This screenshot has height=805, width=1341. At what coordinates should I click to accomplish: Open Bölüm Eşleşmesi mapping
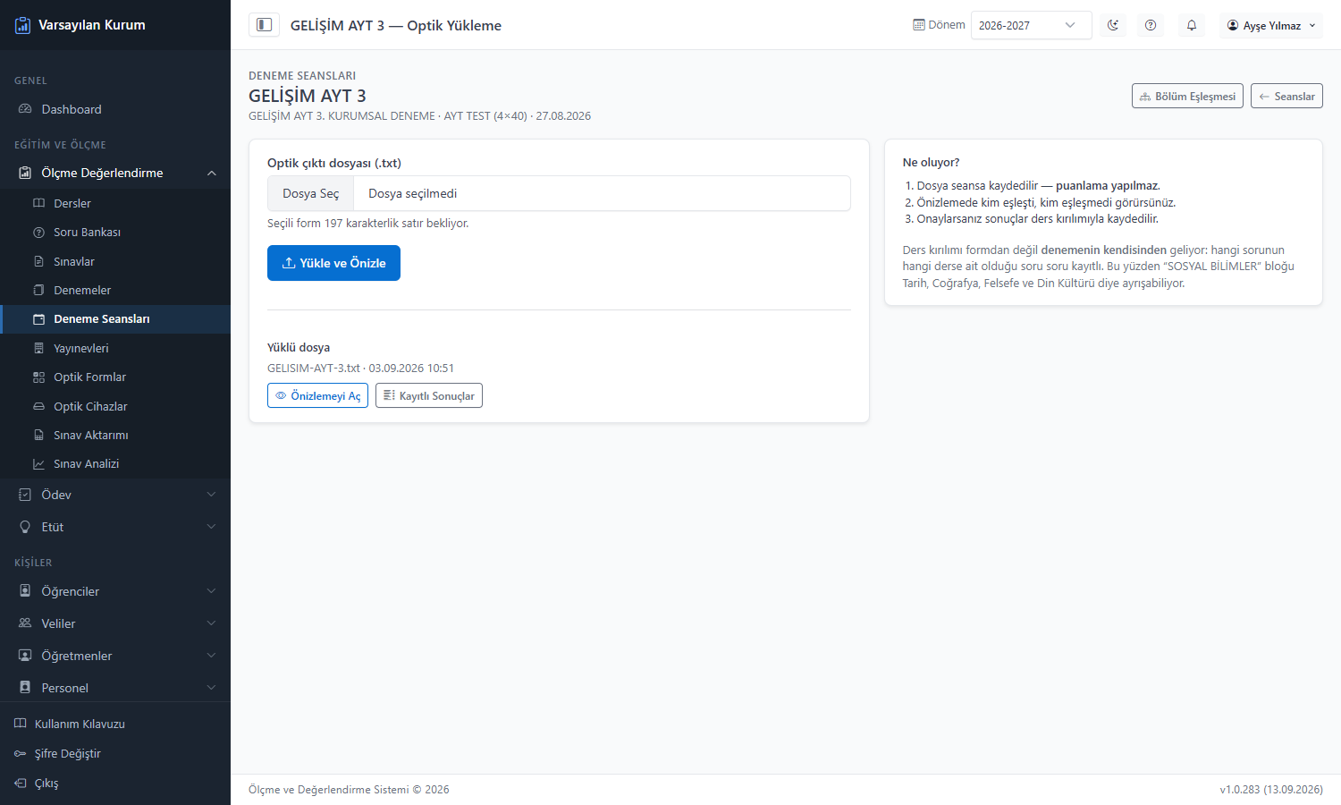click(1187, 96)
